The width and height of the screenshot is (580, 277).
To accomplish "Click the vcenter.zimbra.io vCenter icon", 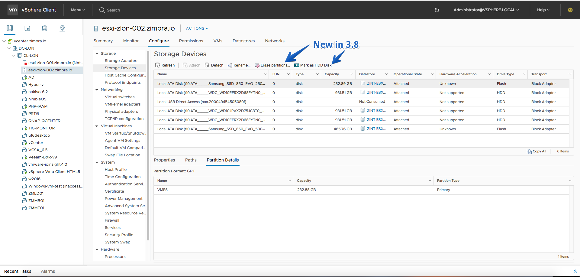I will point(10,41).
